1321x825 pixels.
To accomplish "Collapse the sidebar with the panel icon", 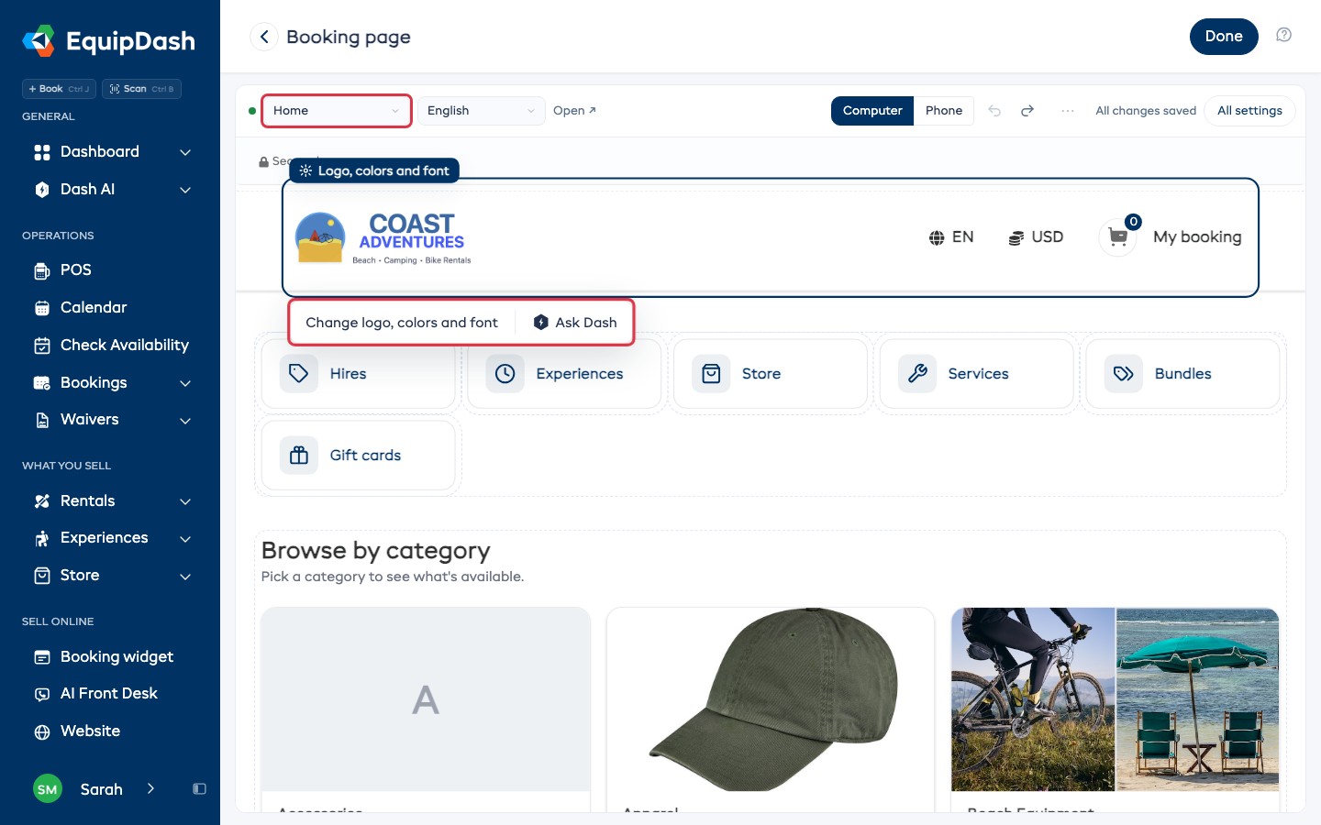I will 199,789.
